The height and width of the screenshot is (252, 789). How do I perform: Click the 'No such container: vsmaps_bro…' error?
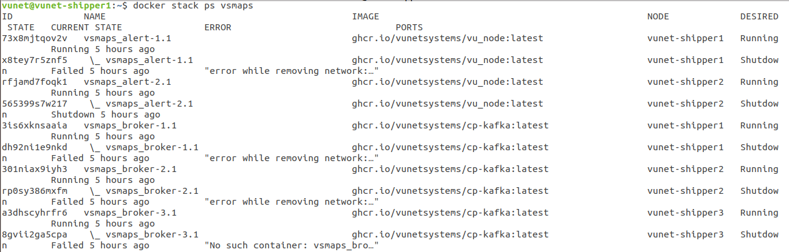(292, 245)
